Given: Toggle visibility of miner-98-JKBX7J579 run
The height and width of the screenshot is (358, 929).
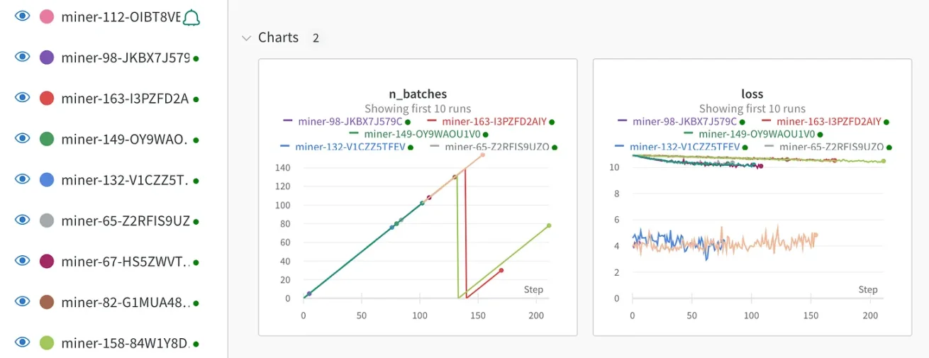Looking at the screenshot, I should (x=23, y=57).
